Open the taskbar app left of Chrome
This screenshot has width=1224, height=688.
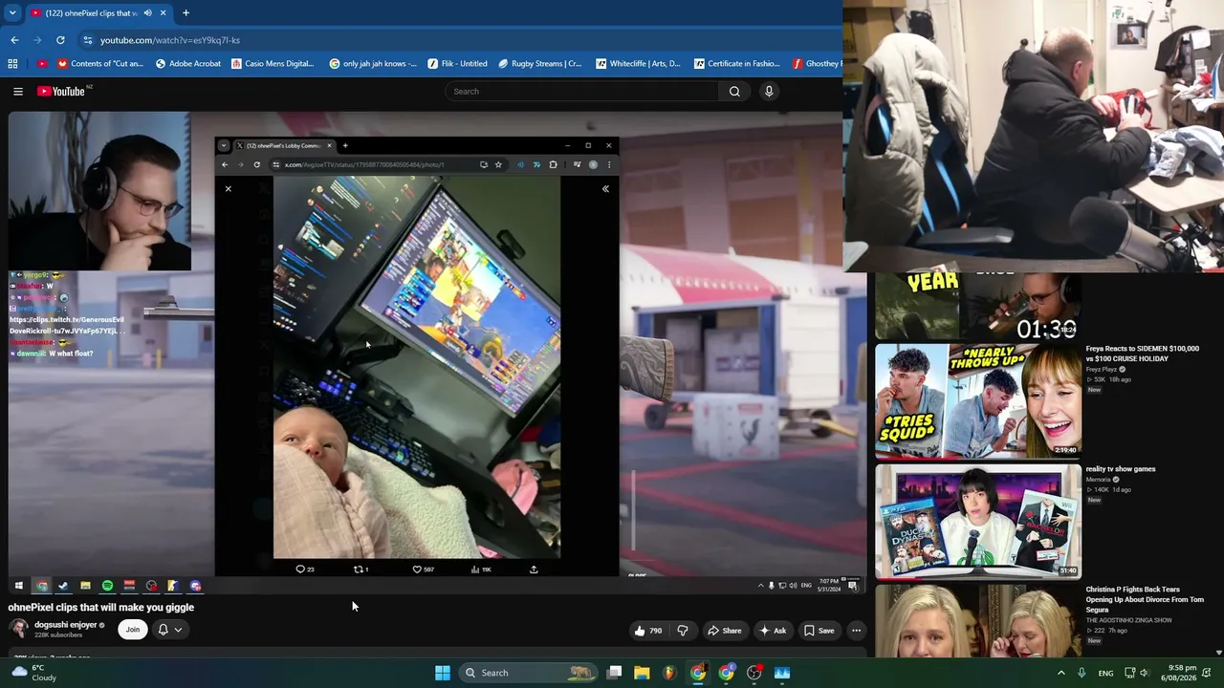[670, 673]
